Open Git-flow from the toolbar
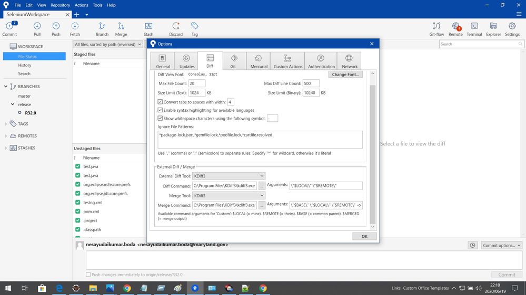The image size is (526, 295). tap(436, 28)
